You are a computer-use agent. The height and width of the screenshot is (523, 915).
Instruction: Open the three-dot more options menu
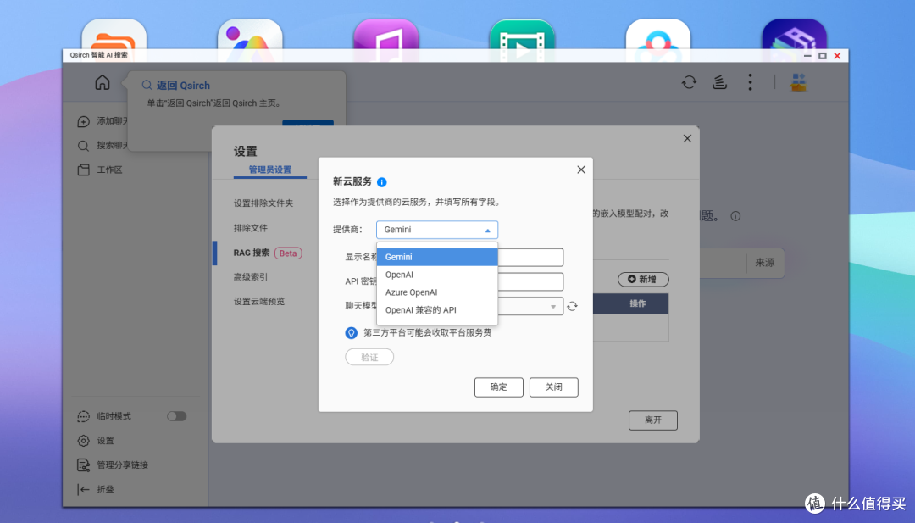tap(750, 82)
